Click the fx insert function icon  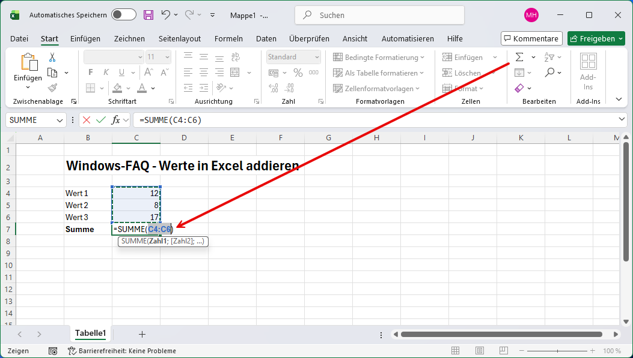(x=116, y=120)
